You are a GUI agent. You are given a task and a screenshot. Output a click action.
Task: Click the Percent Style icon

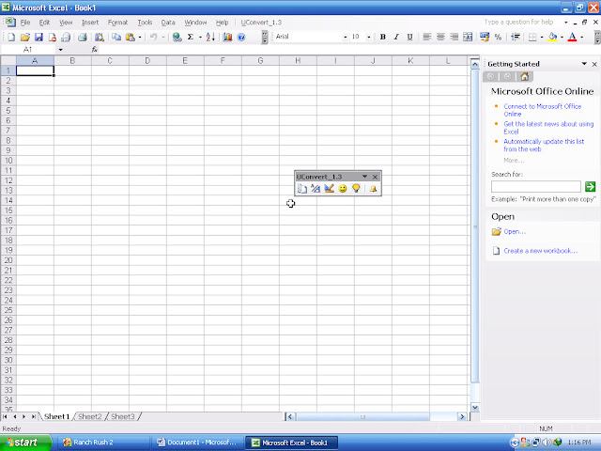pos(498,37)
